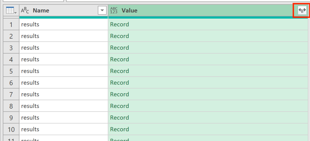Select the Value column header
Image resolution: width=310 pixels, height=141 pixels.
208,11
